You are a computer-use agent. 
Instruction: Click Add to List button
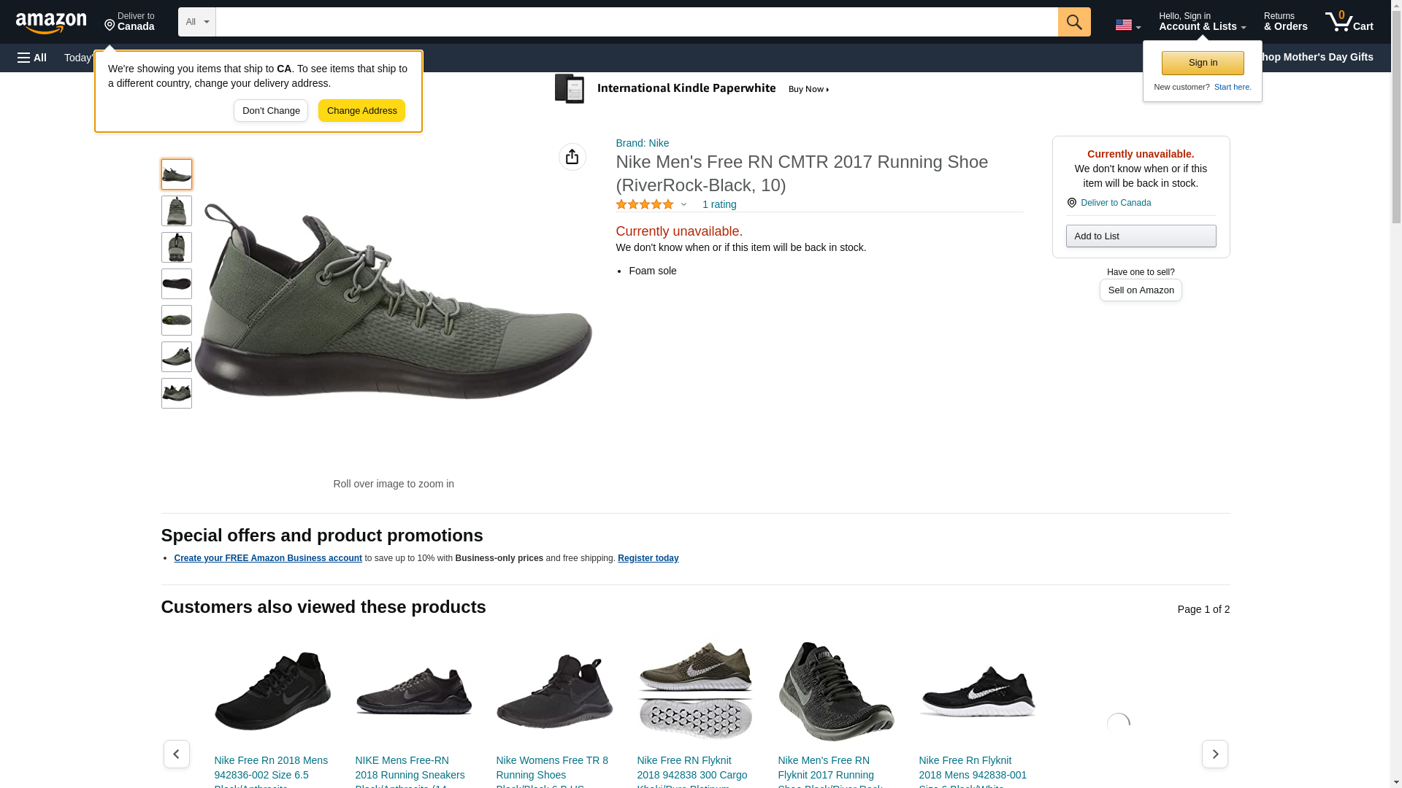[x=1140, y=236]
